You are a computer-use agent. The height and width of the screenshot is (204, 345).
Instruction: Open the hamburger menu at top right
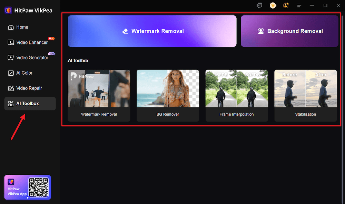(x=299, y=6)
